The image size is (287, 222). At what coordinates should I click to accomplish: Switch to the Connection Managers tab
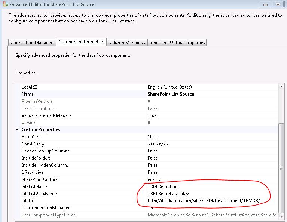tap(32, 43)
